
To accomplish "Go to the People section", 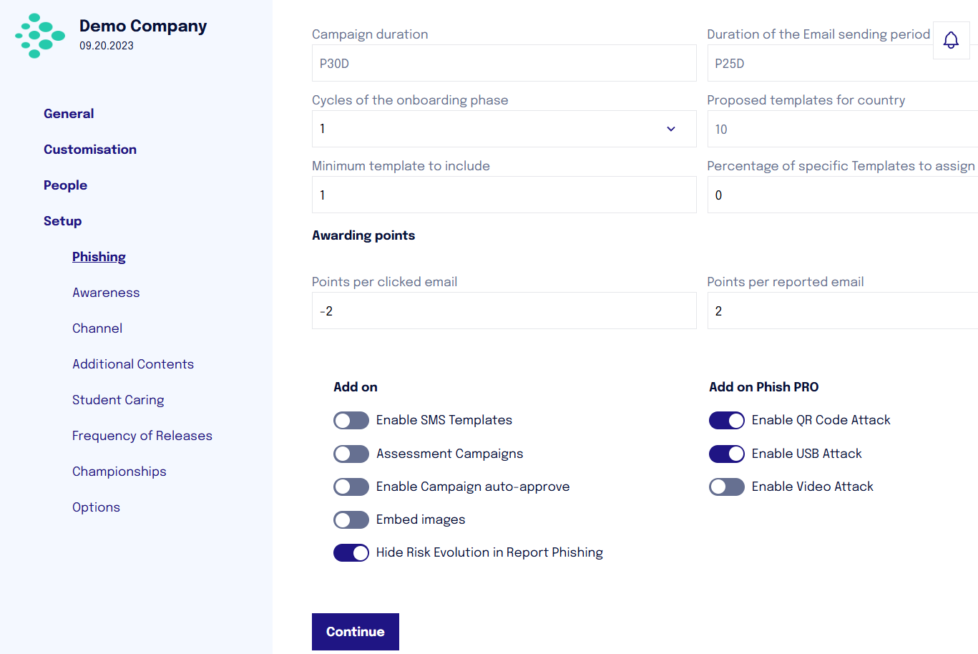I will click(x=65, y=185).
